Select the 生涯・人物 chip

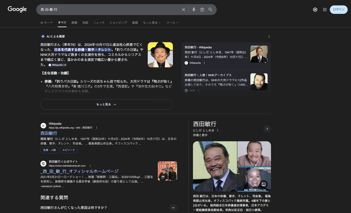pyautogui.click(x=49, y=150)
